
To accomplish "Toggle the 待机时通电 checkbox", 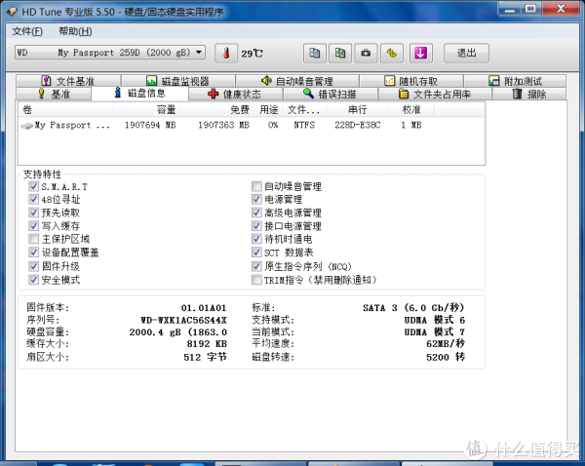I will click(256, 239).
